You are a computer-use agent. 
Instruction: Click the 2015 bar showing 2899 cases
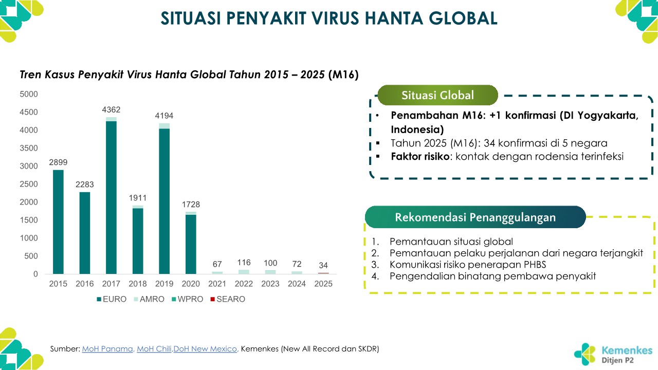click(x=58, y=222)
